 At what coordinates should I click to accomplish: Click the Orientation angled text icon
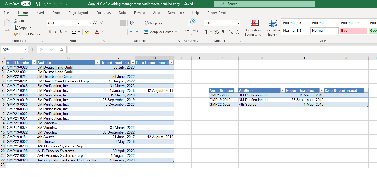(x=132, y=23)
